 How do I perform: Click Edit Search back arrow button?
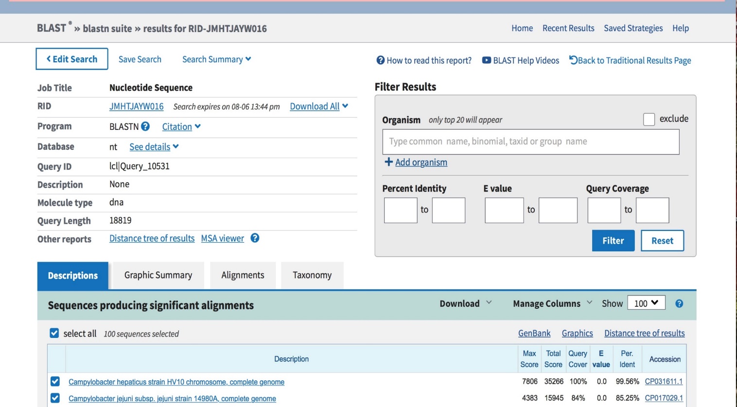[x=72, y=59]
